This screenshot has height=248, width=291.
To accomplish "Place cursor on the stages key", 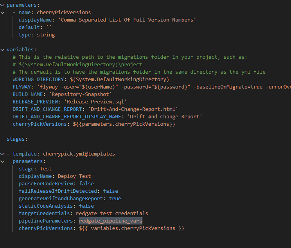I will click(16, 139).
